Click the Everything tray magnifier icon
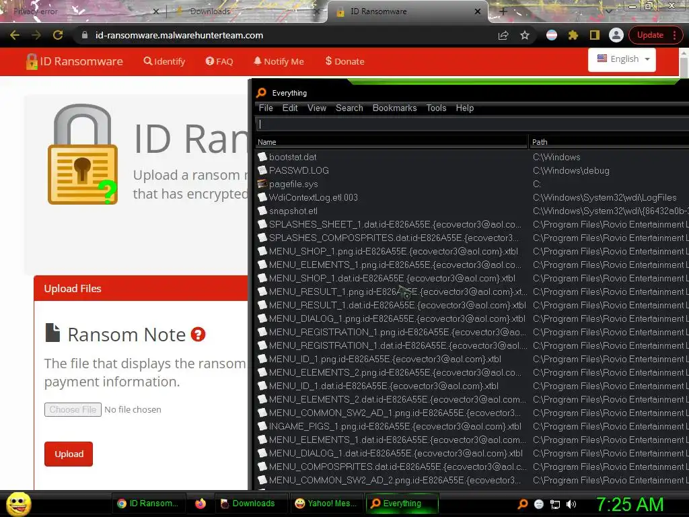 [523, 504]
